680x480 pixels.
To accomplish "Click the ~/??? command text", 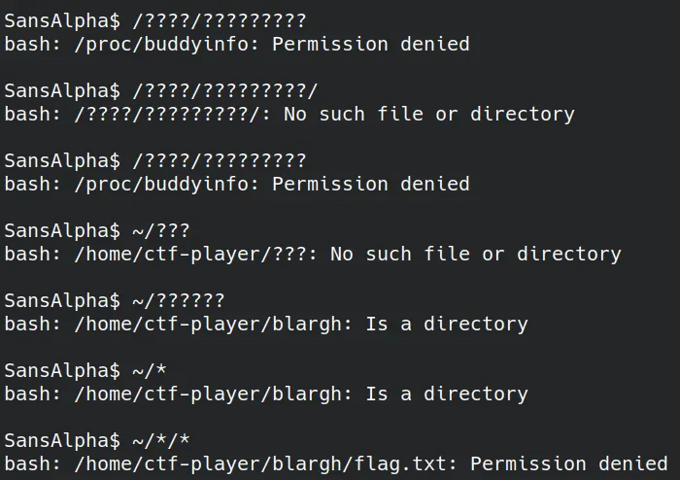I will [x=161, y=230].
